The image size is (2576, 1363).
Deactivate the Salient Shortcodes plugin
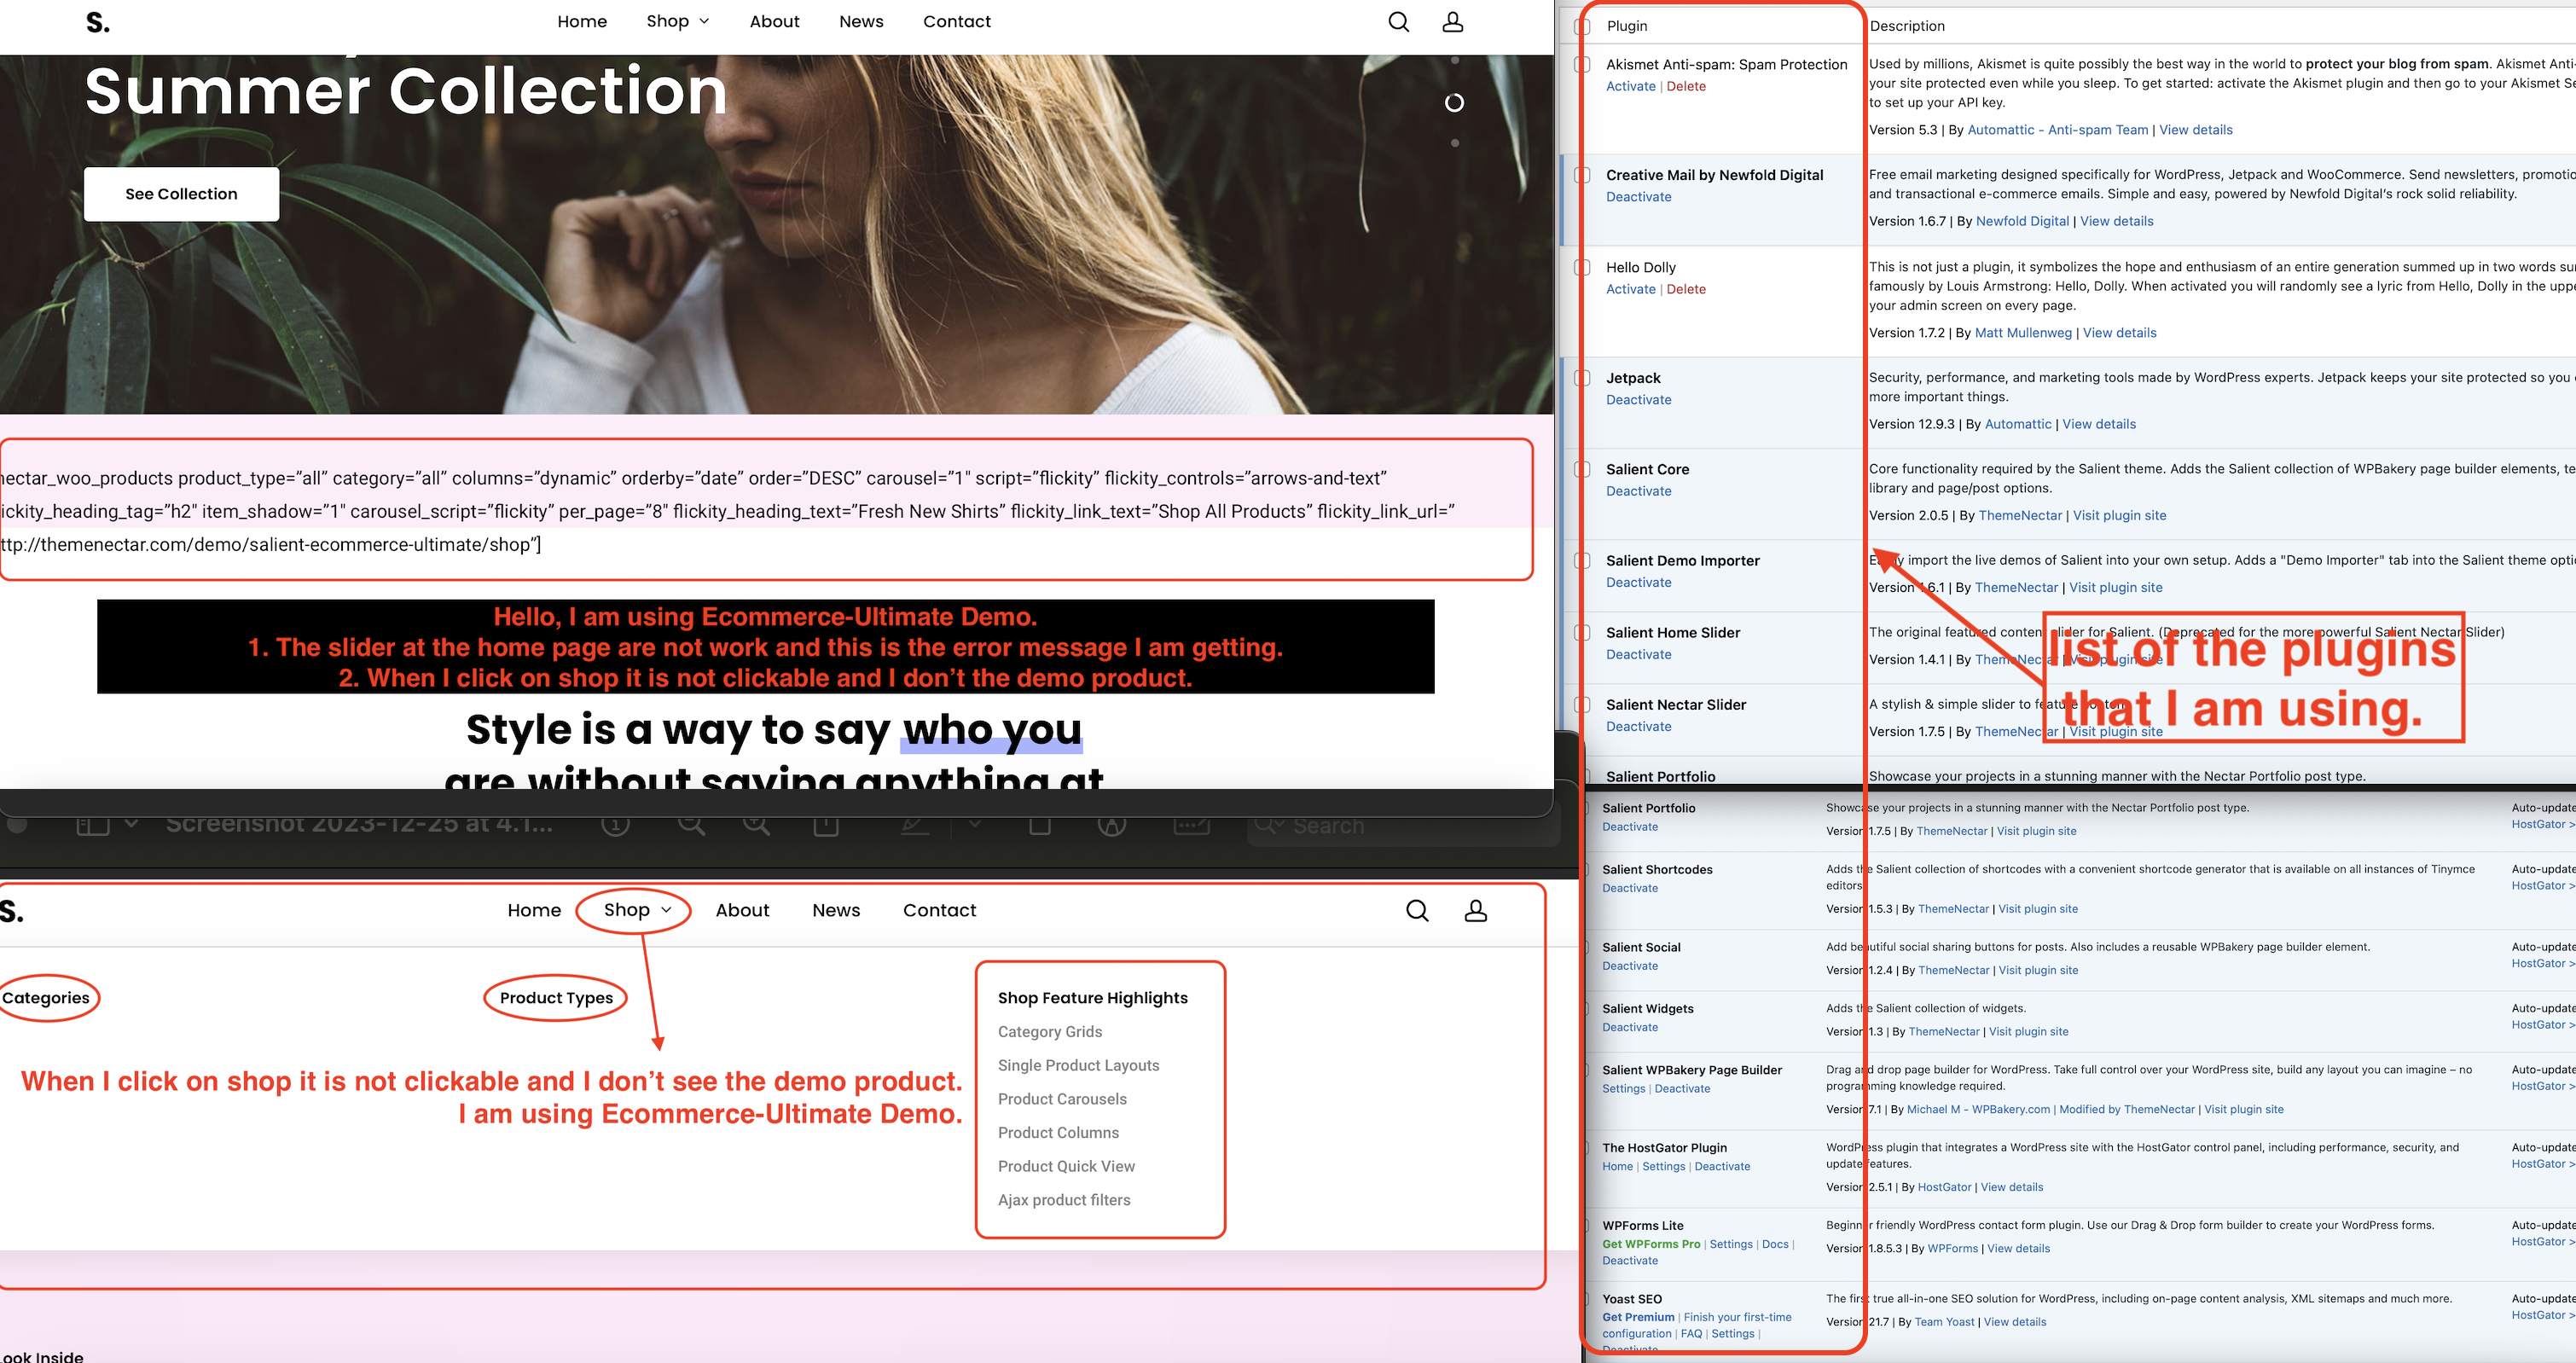1630,889
